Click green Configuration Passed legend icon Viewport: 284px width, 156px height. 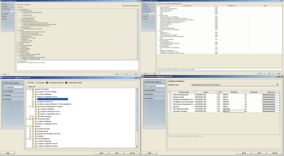click(47, 83)
